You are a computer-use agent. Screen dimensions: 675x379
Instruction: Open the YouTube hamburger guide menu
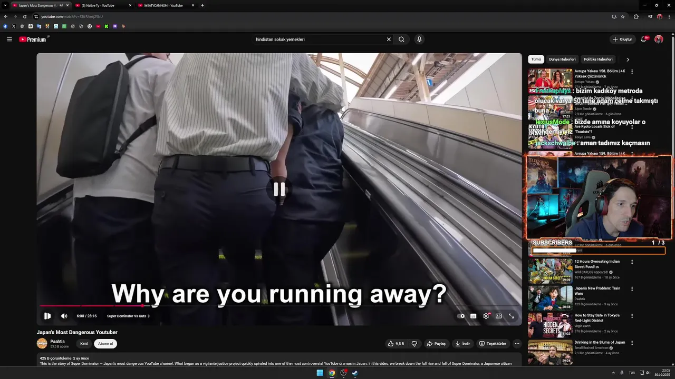click(x=9, y=39)
